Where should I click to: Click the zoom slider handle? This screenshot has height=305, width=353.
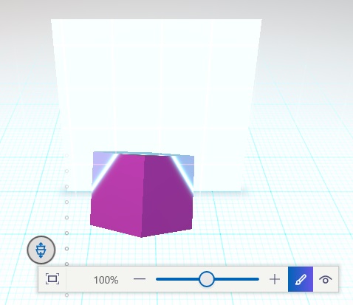click(x=207, y=279)
